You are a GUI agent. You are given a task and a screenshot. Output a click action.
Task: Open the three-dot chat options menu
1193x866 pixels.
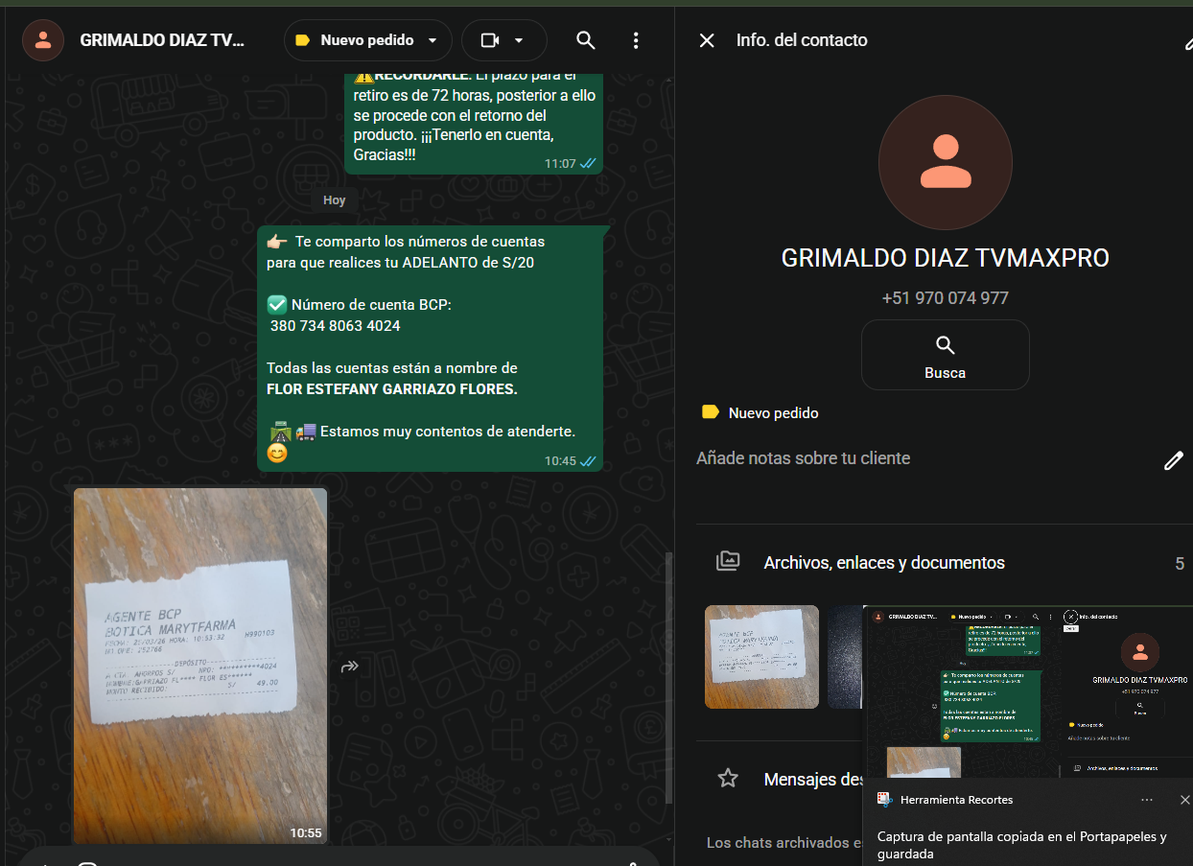click(x=636, y=40)
